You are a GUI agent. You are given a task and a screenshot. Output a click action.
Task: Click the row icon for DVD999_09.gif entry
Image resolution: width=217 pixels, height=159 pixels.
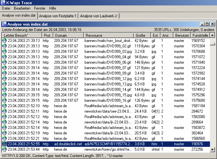[x=4, y=73]
